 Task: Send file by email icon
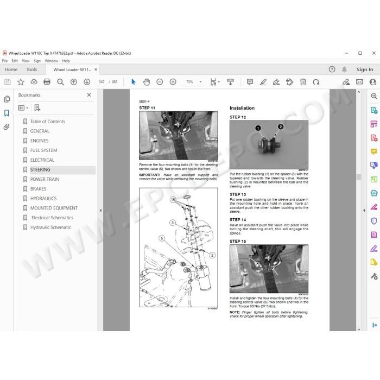coord(359,82)
